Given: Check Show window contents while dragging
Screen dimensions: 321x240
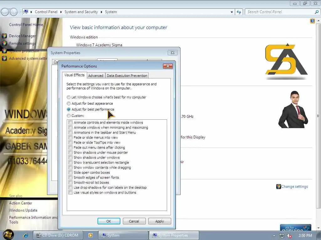Looking at the screenshot, I should click(x=71, y=167).
